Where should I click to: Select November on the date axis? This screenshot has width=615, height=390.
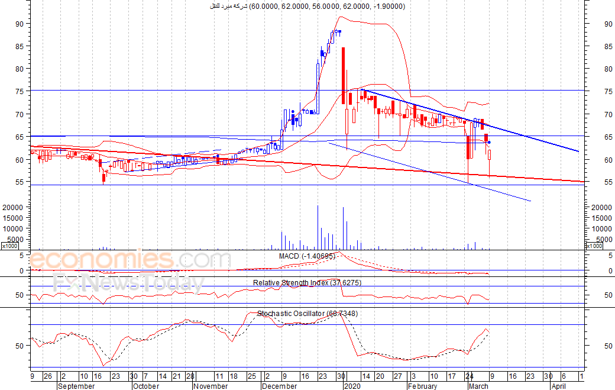pos(211,386)
